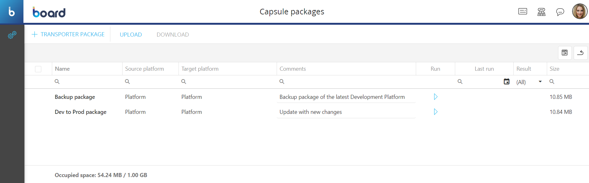
Task: Click the user profile avatar
Action: pos(579,12)
